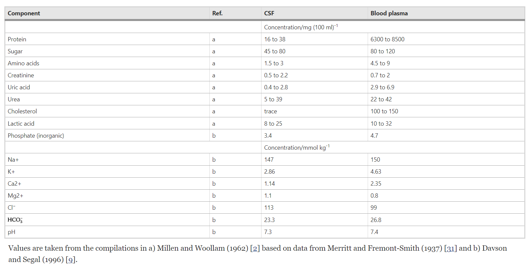
Task: Click the Blood plasma column header
Action: click(x=389, y=13)
